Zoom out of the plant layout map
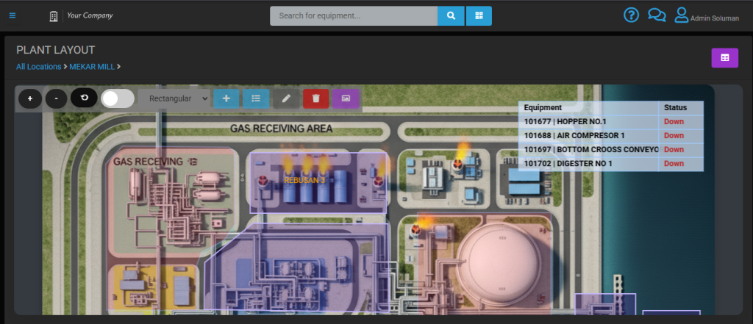 coord(56,98)
